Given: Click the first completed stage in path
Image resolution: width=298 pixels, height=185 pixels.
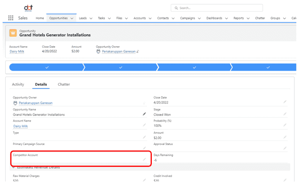Looking at the screenshot, I should (47, 67).
